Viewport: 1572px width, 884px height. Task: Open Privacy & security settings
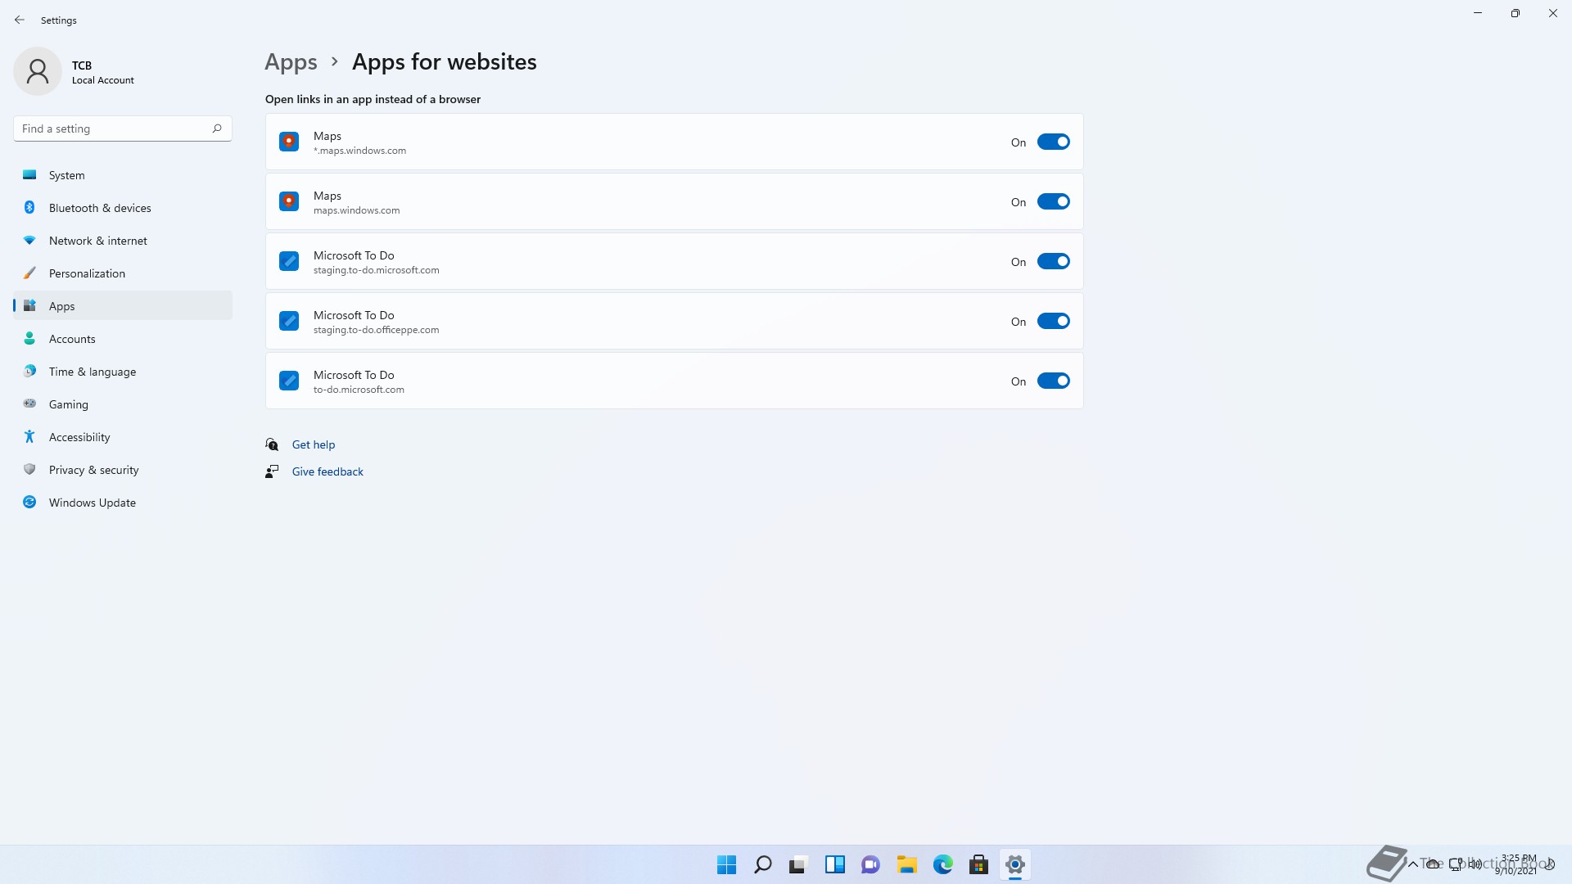123,470
